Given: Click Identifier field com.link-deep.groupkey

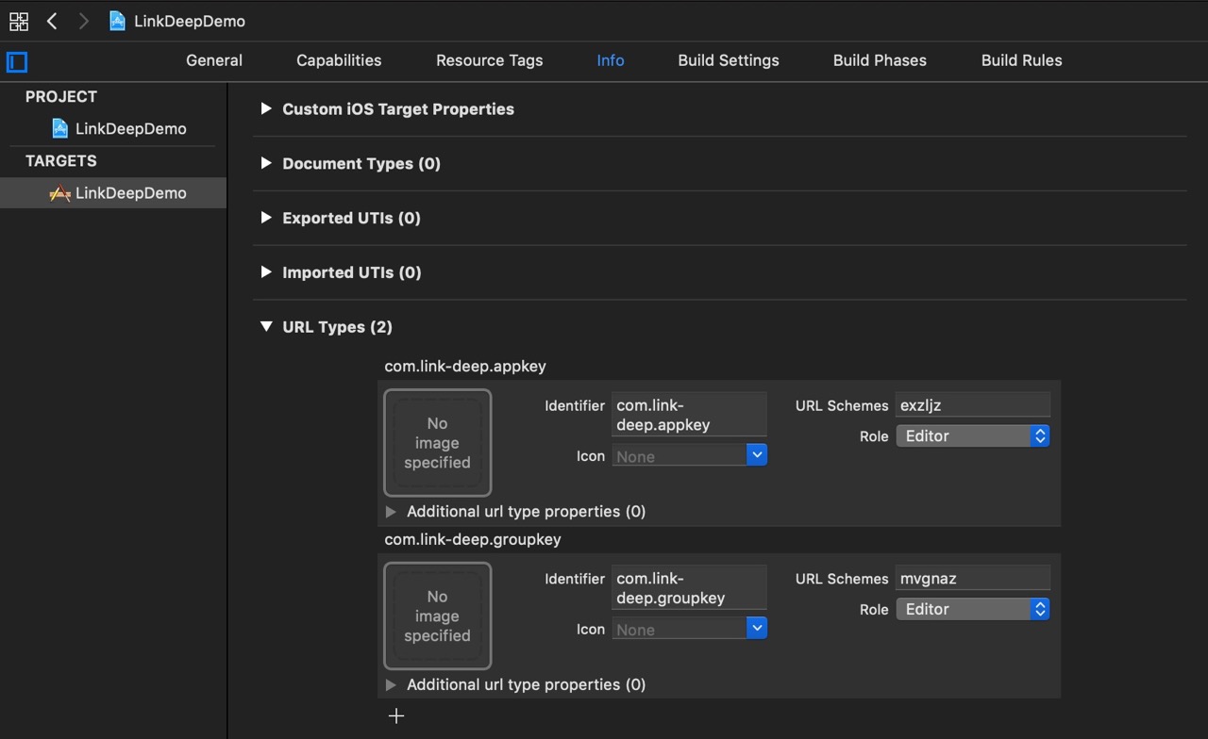Looking at the screenshot, I should tap(689, 588).
